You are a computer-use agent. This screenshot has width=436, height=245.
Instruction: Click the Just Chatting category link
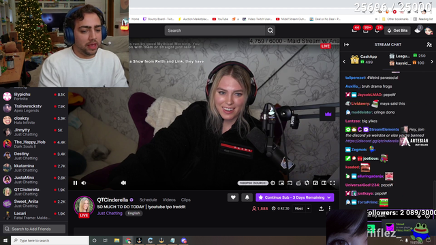(110, 213)
